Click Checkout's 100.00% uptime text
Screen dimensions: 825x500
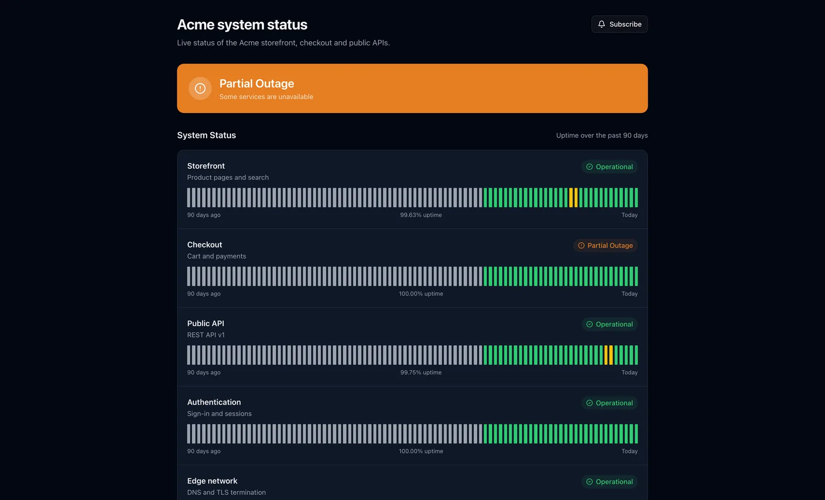click(421, 294)
